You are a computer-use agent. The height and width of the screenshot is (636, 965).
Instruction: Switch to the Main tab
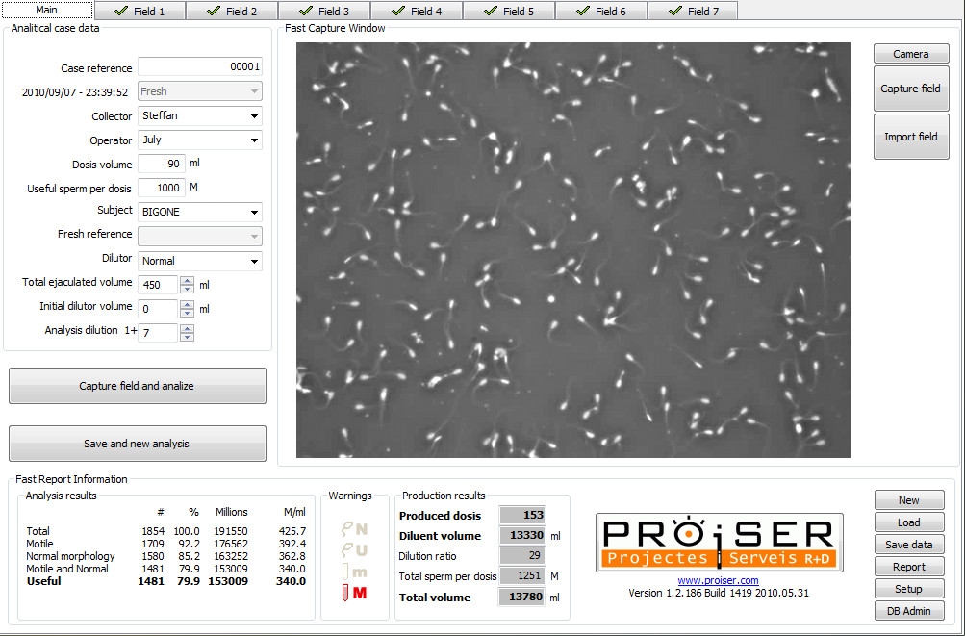pyautogui.click(x=47, y=10)
